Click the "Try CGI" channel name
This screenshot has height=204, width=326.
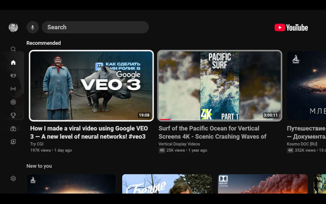(x=37, y=144)
